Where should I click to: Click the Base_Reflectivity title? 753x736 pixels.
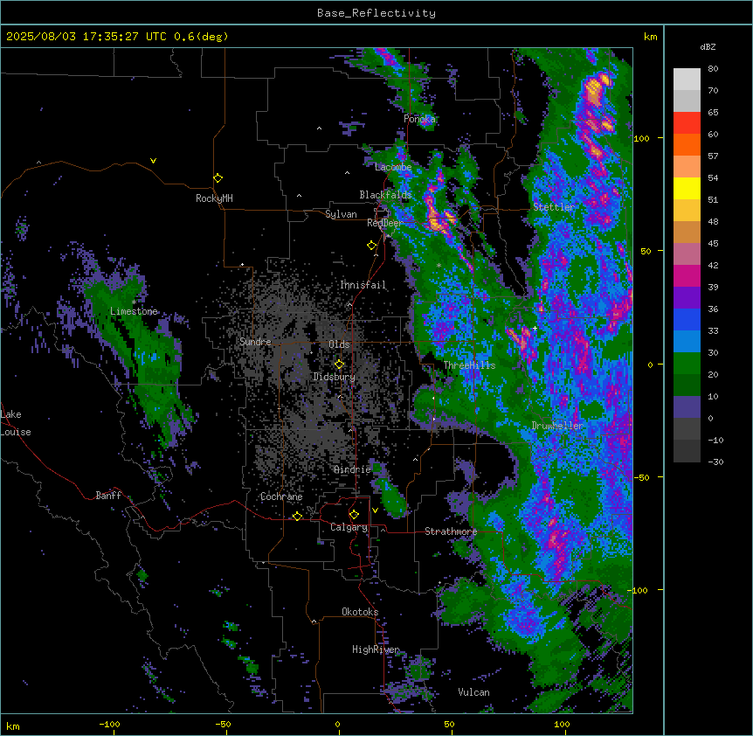[376, 13]
